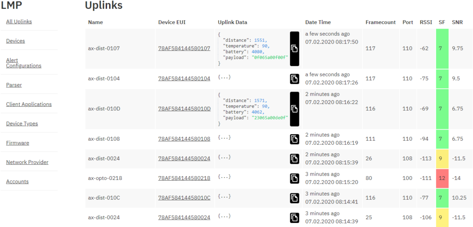Open device EUI link 78AF584144580218
Viewport: 473px width, 227px height.
(184, 178)
